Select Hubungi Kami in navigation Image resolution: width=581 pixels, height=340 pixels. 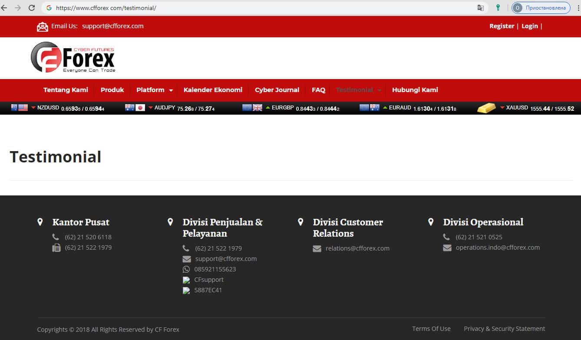pyautogui.click(x=415, y=90)
